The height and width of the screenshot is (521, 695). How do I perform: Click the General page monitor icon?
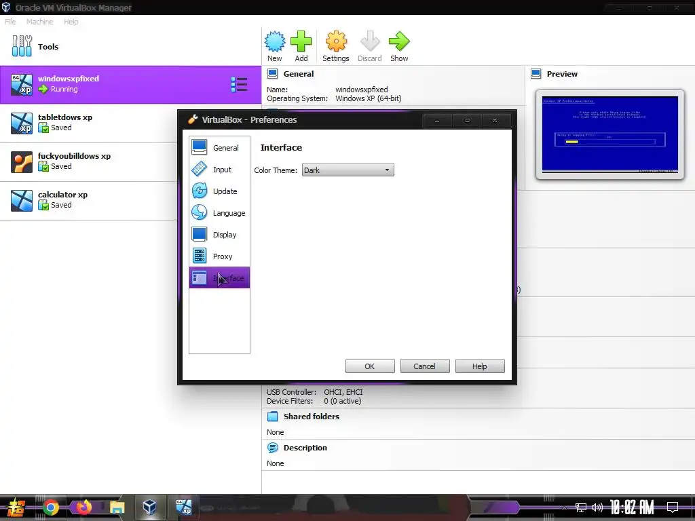(x=200, y=147)
